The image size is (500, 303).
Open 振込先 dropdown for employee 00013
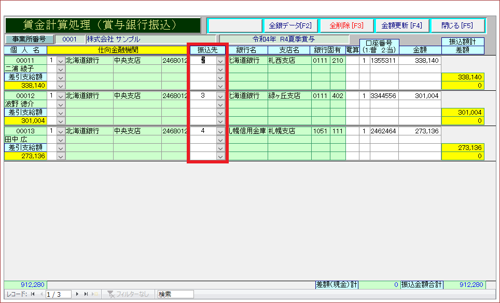point(220,131)
